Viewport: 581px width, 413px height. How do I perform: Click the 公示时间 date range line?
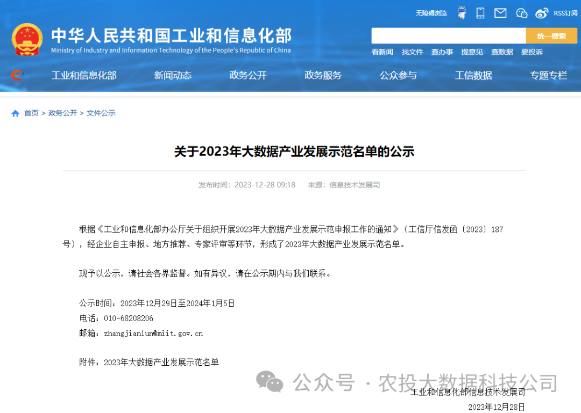click(x=157, y=303)
